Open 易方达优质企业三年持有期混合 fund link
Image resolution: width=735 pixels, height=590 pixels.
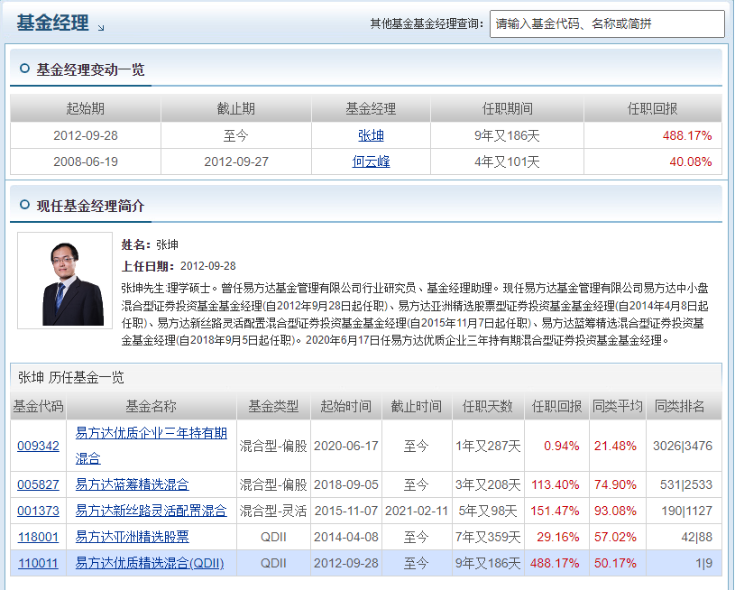click(151, 446)
